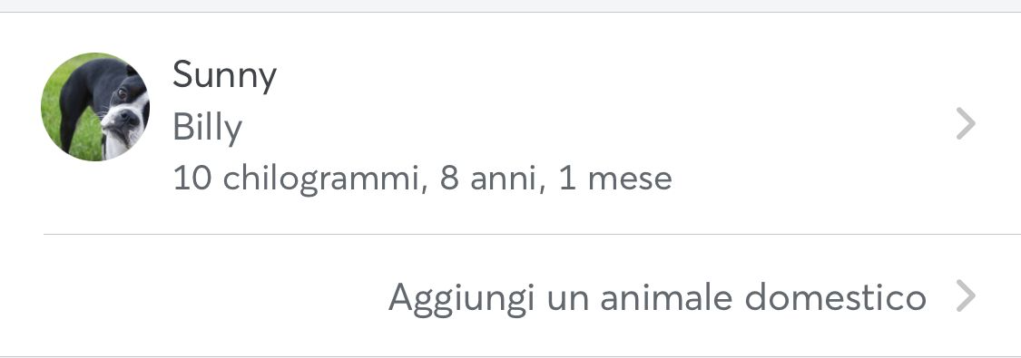The image size is (1021, 358).
Task: Select the pet name Sunny
Action: [225, 75]
